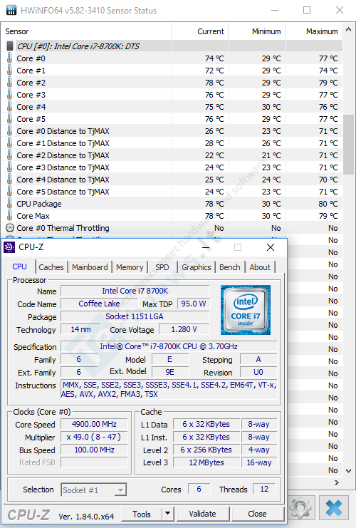Click the CPU chip icon beside CPU [#0] header
The image size is (356, 528).
pos(10,46)
